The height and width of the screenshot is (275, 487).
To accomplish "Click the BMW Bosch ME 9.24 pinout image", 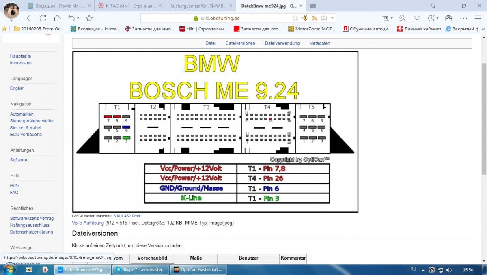I will coord(215,131).
